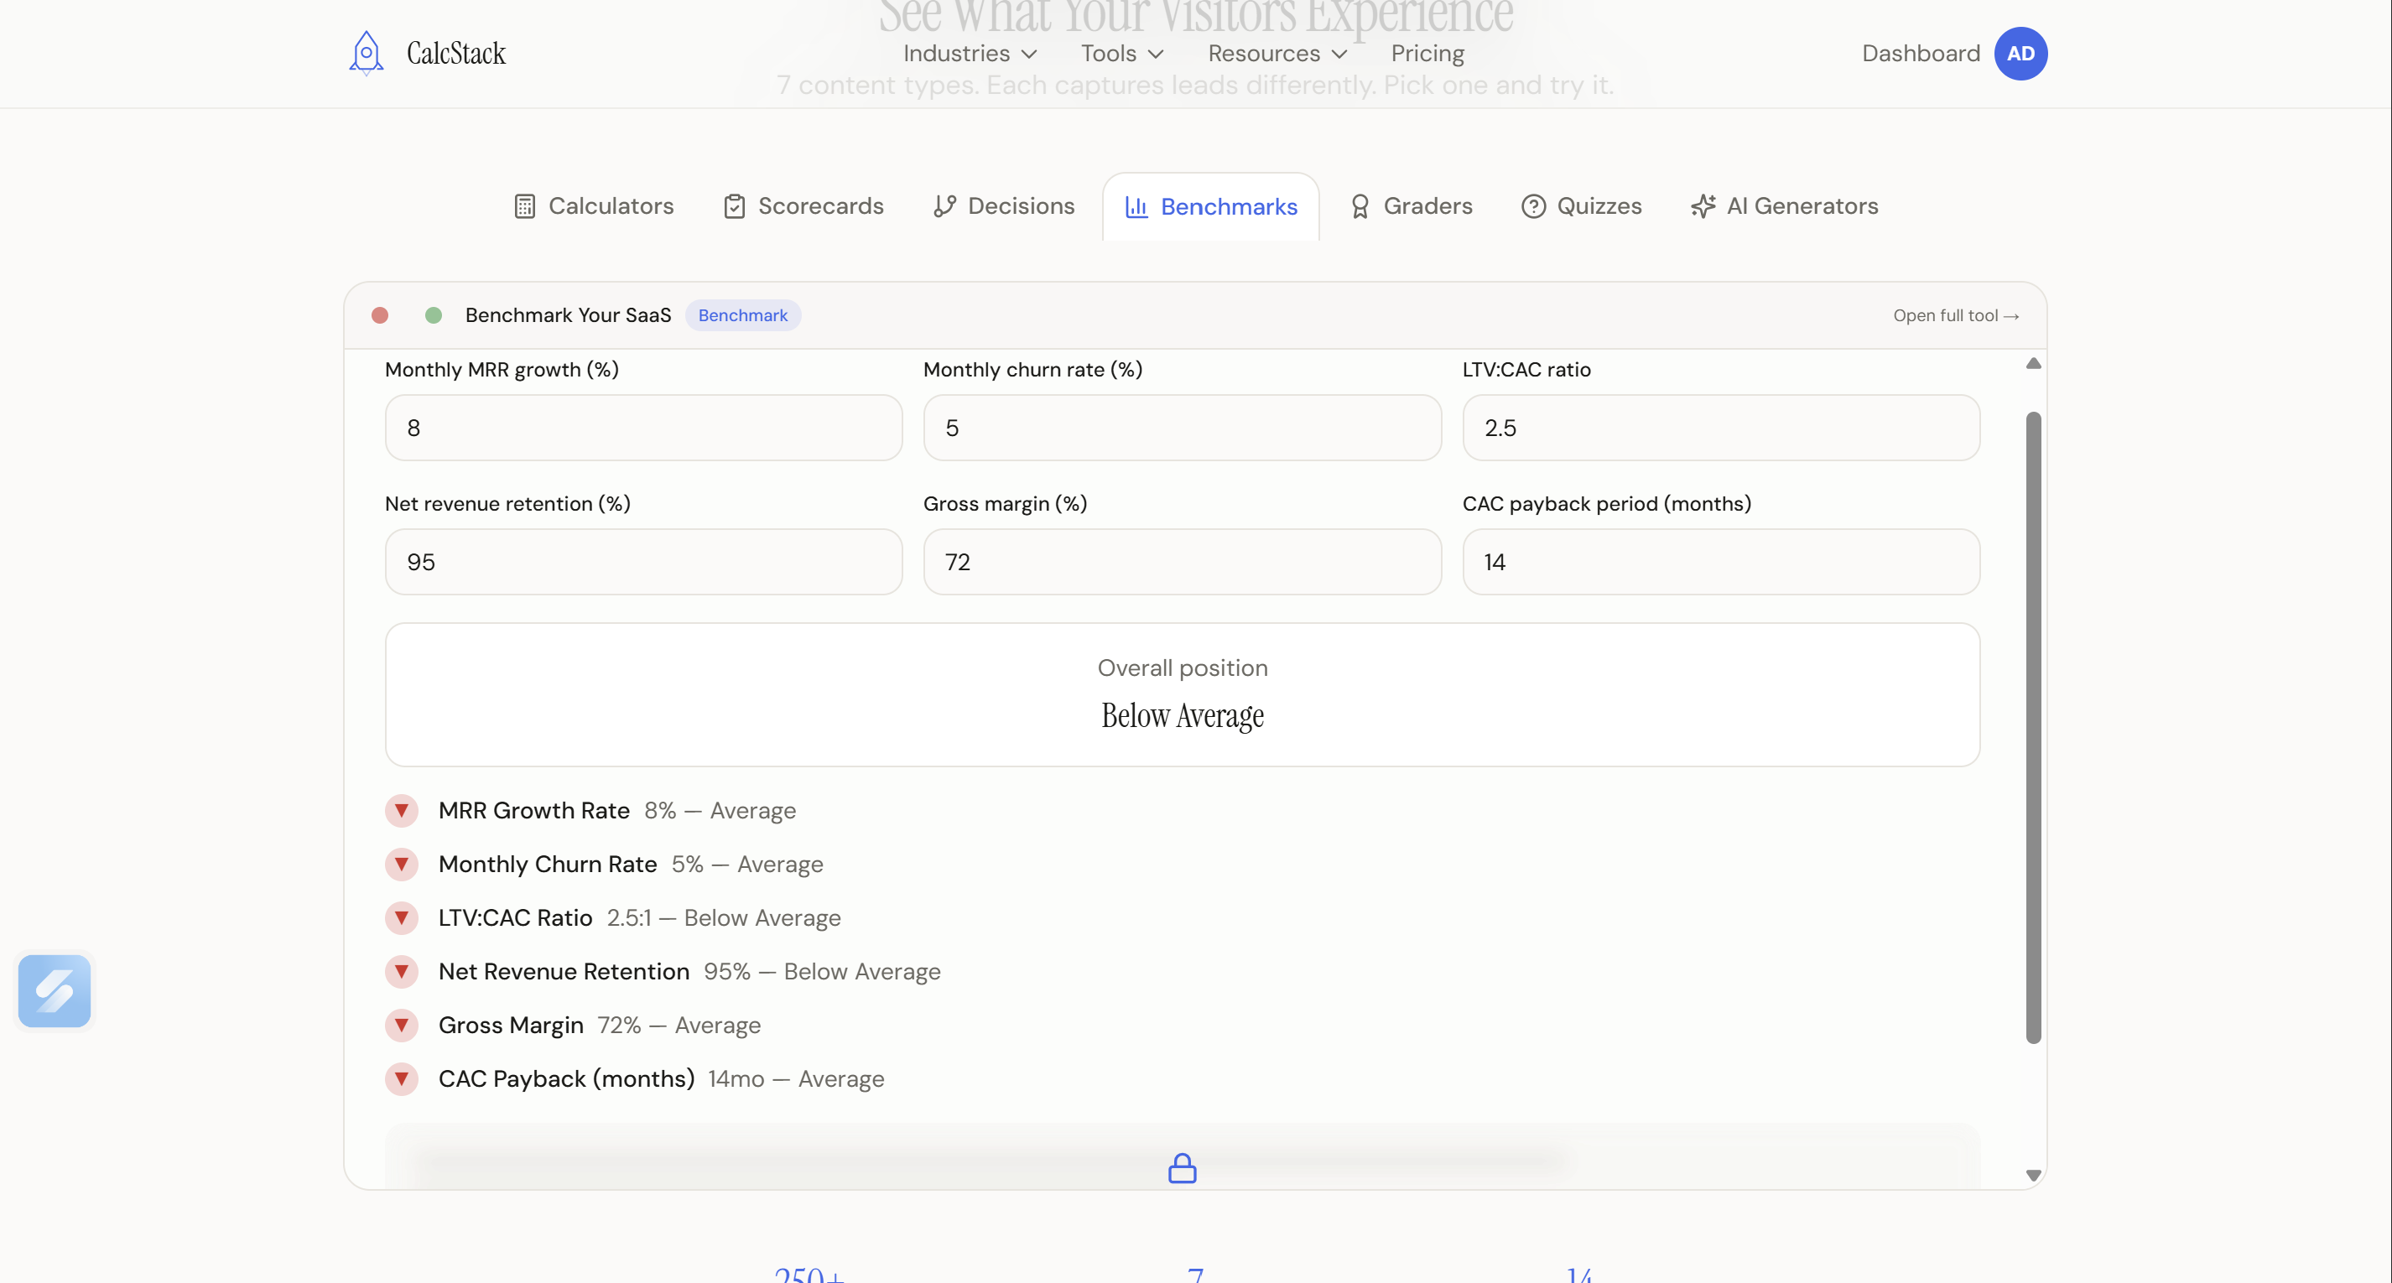This screenshot has width=2392, height=1283.
Task: Click the Monthly churn rate input field
Action: (1182, 428)
